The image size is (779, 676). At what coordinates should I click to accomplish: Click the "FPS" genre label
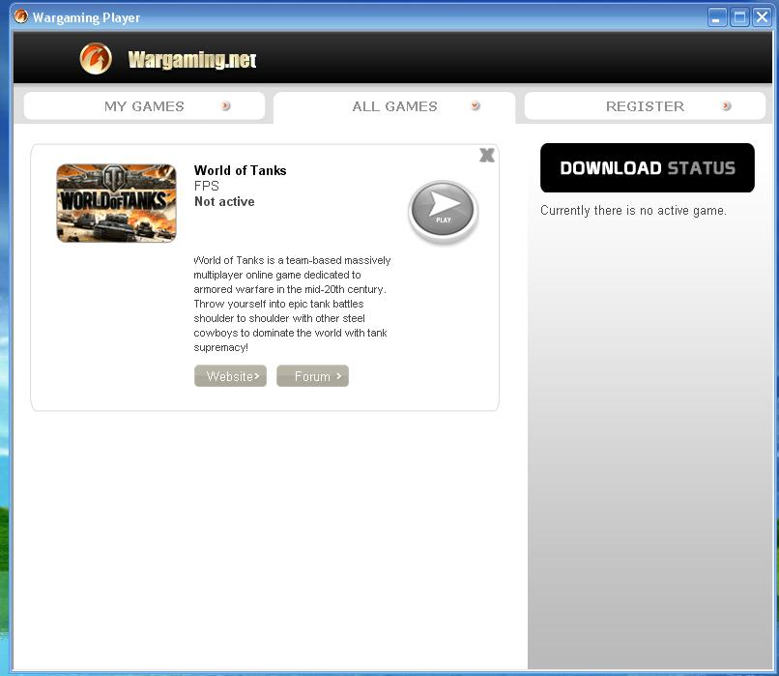[207, 186]
